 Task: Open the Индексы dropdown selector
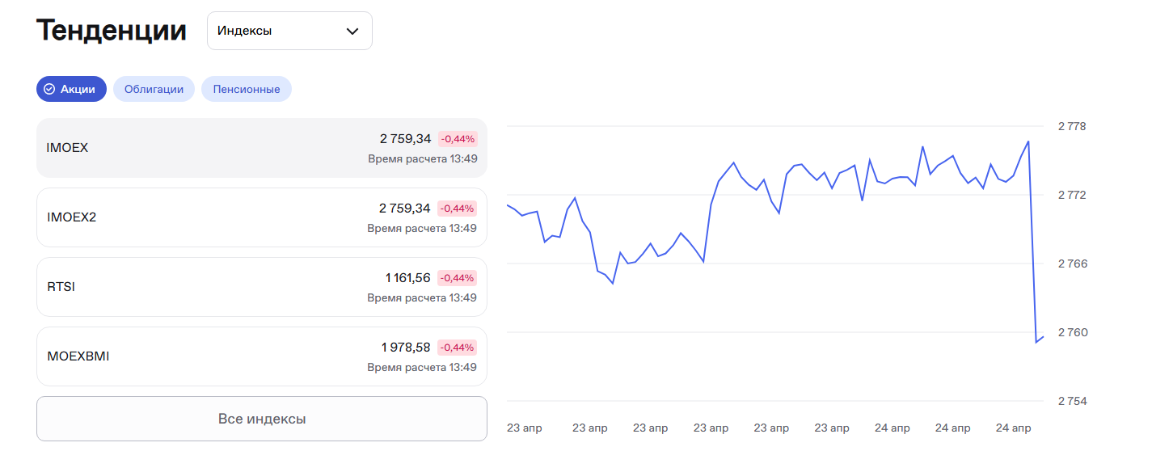[x=289, y=31]
